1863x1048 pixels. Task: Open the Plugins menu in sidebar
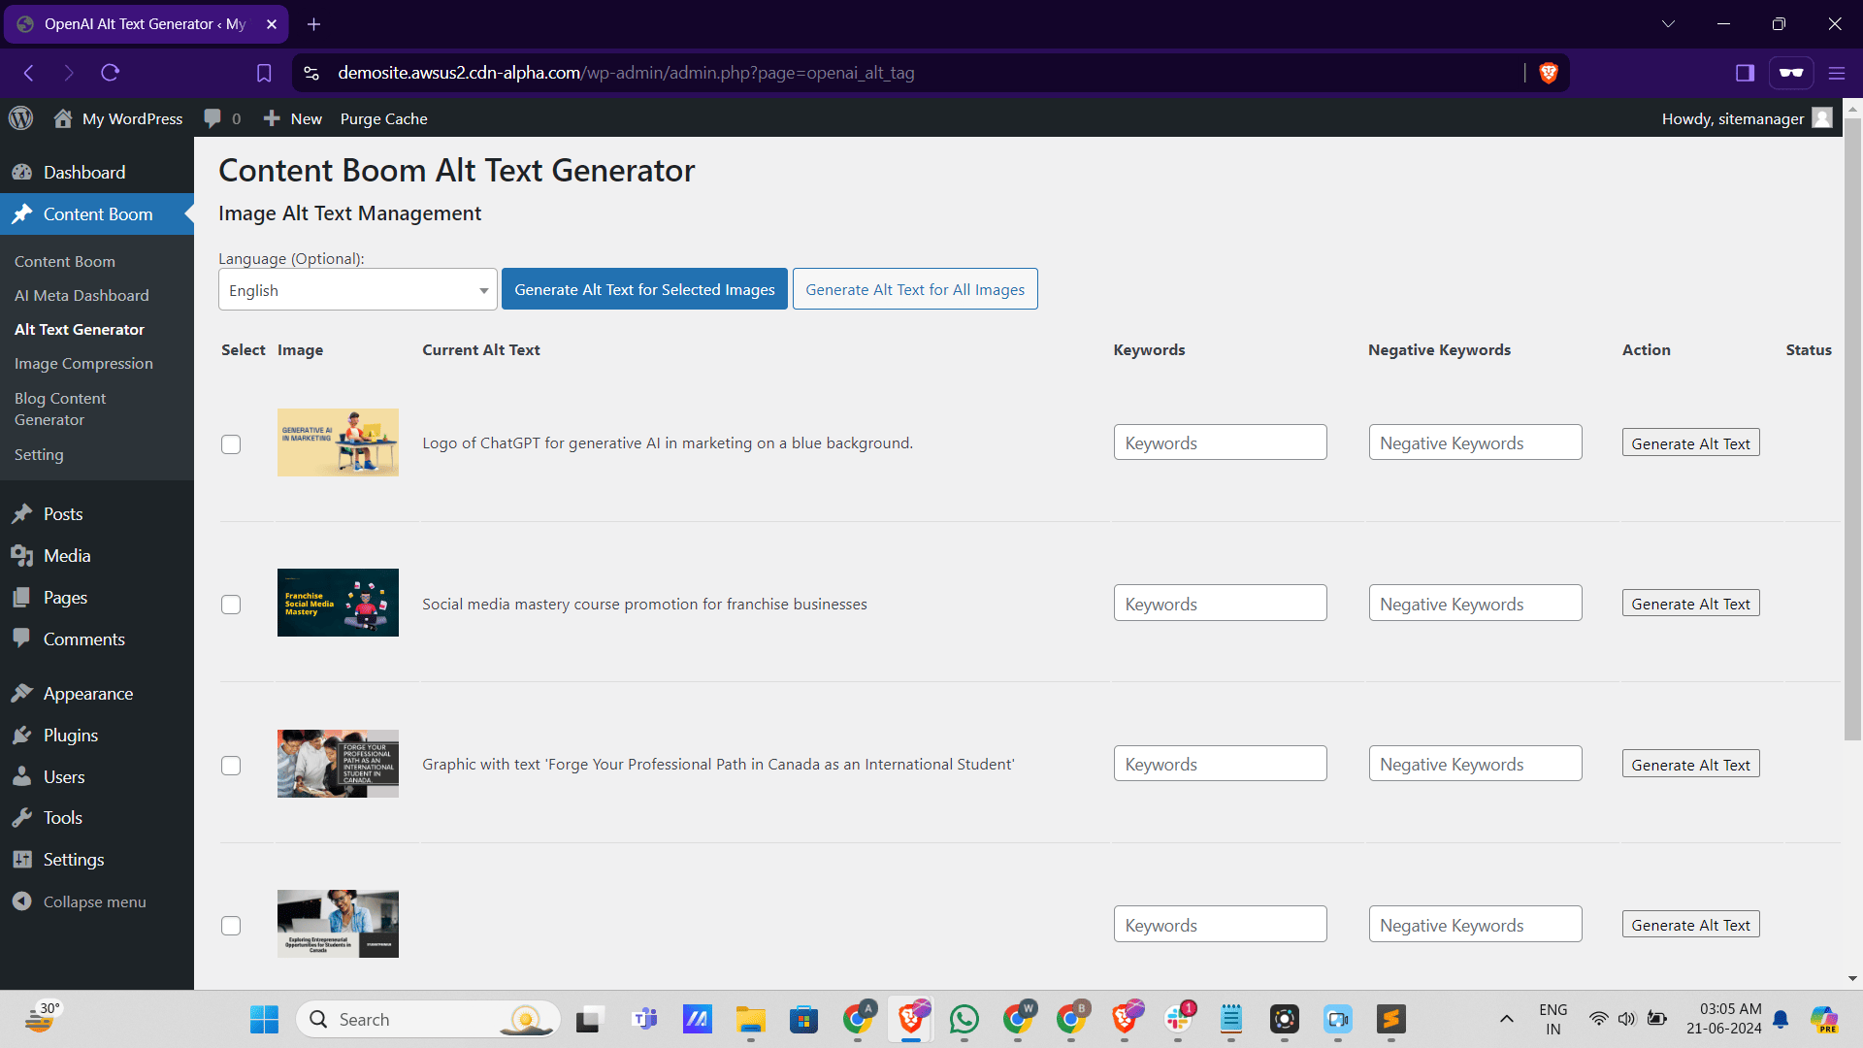(70, 735)
